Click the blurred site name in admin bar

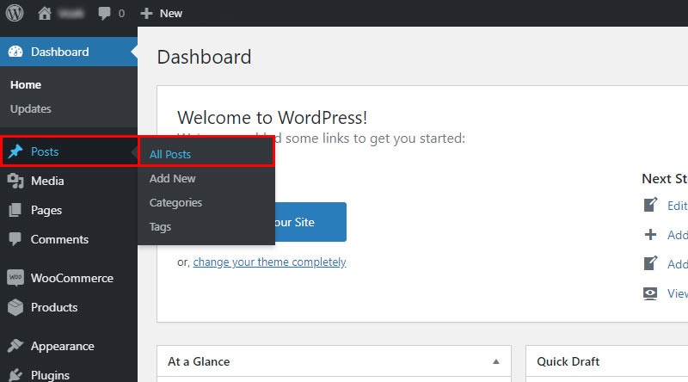(71, 14)
